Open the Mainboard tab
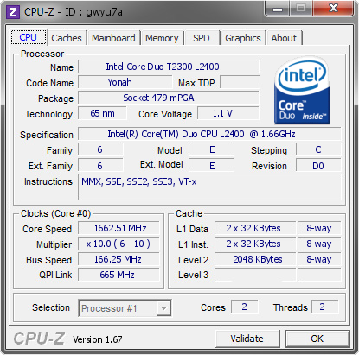 coord(113,38)
